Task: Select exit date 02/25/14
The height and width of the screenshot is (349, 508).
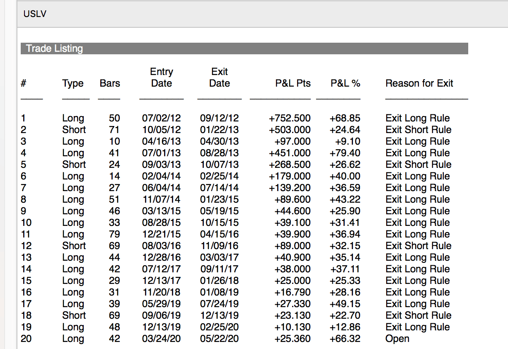Action: click(220, 176)
